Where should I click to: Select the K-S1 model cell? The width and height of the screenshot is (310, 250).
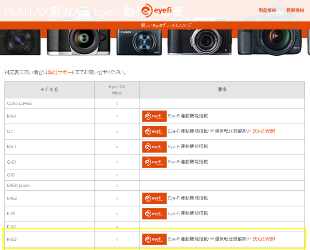(49, 214)
